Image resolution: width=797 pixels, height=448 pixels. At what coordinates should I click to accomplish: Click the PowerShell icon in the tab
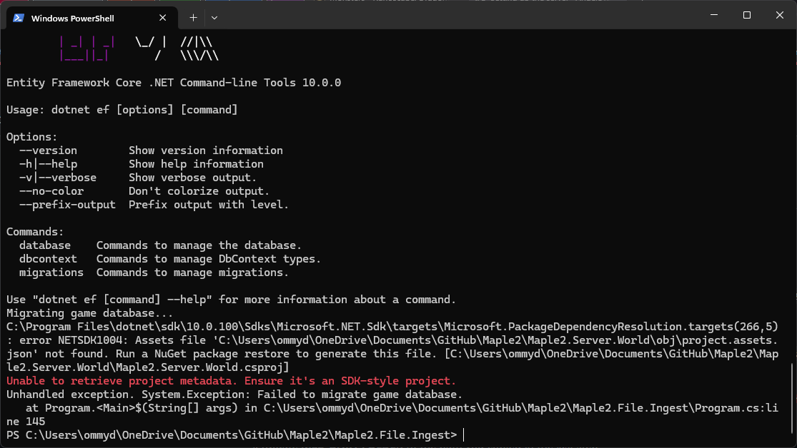pos(19,18)
